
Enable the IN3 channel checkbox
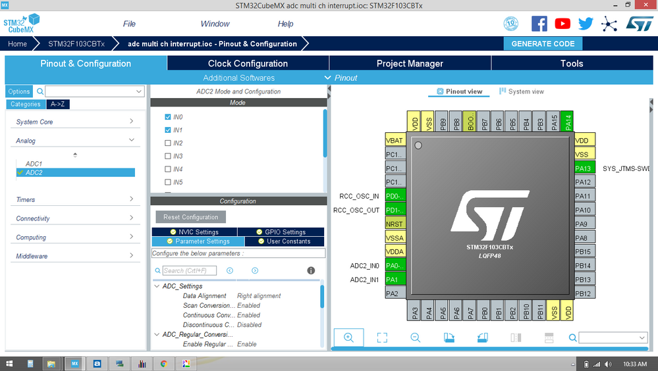click(x=168, y=156)
